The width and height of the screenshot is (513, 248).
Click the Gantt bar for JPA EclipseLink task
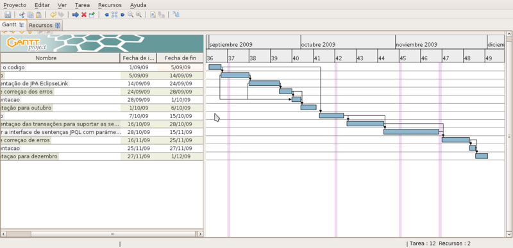coord(264,83)
